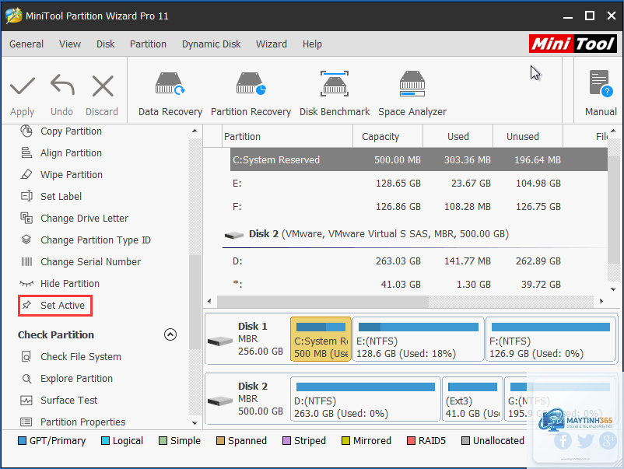Click Logical legend color swatch
The image size is (624, 469).
point(106,441)
